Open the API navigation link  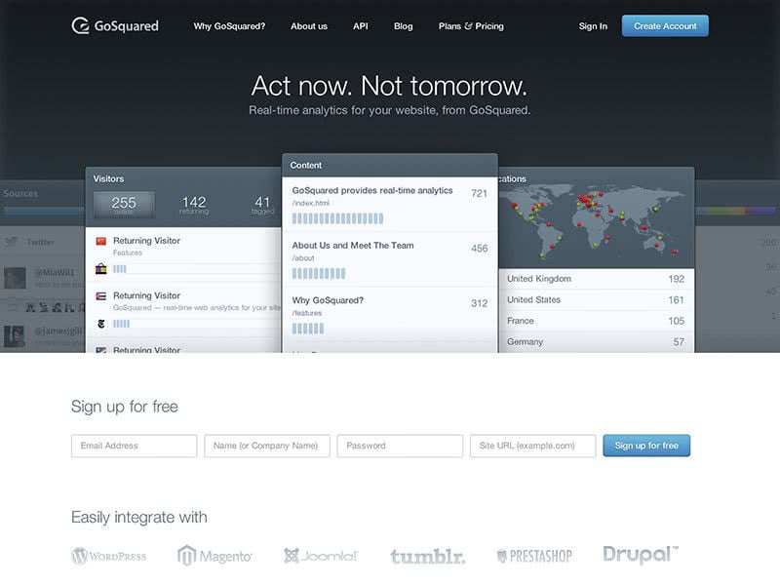pyautogui.click(x=361, y=26)
